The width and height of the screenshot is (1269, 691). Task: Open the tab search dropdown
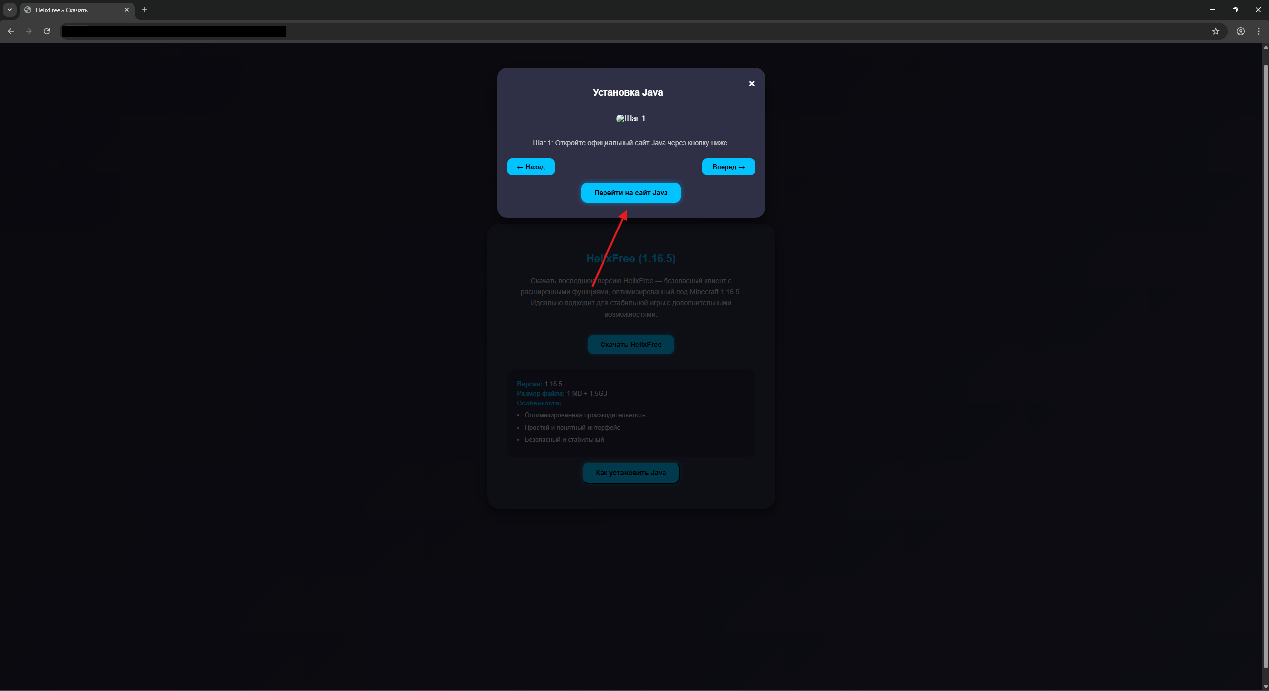(x=10, y=10)
